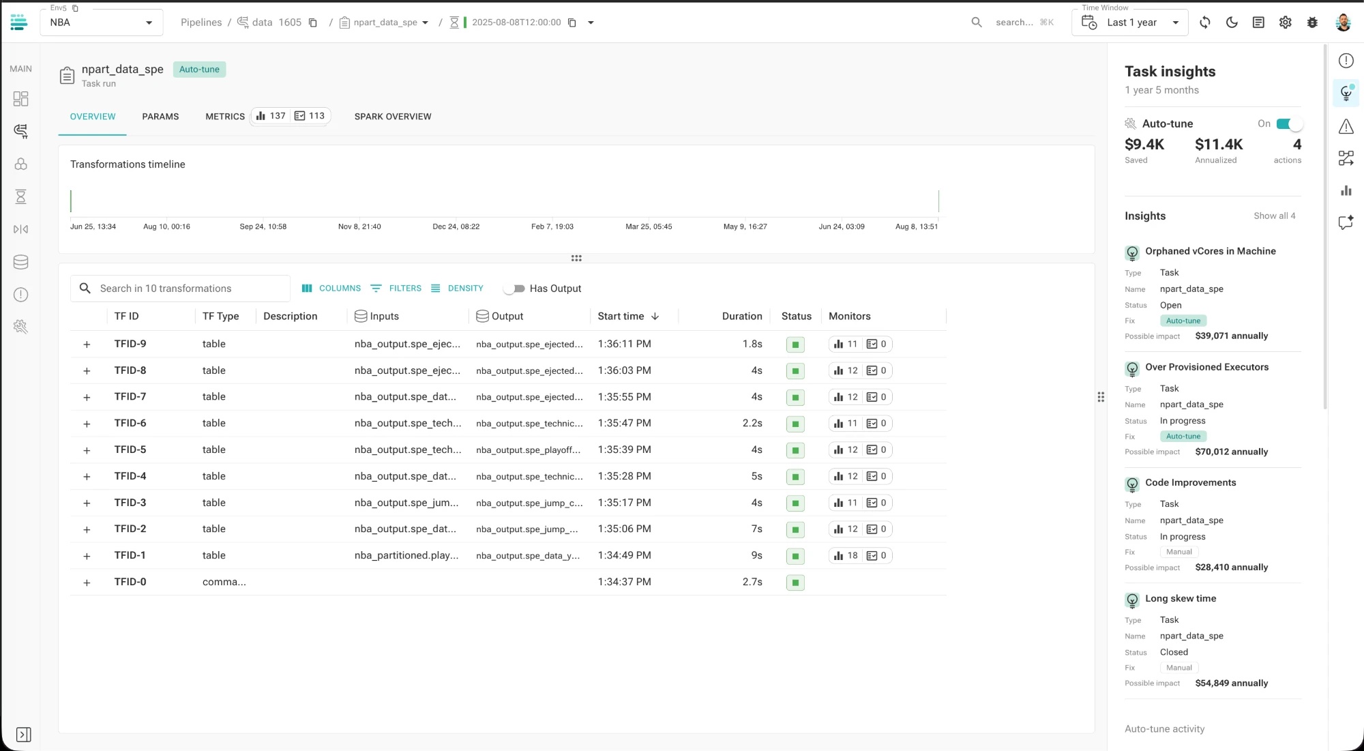Open the Time Window Last 1 year dropdown
This screenshot has height=751, width=1364.
(1130, 23)
